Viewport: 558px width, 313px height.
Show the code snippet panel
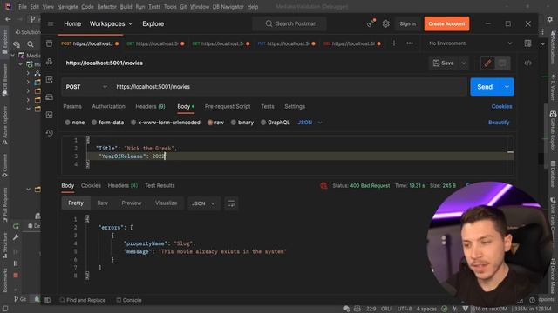tap(527, 63)
